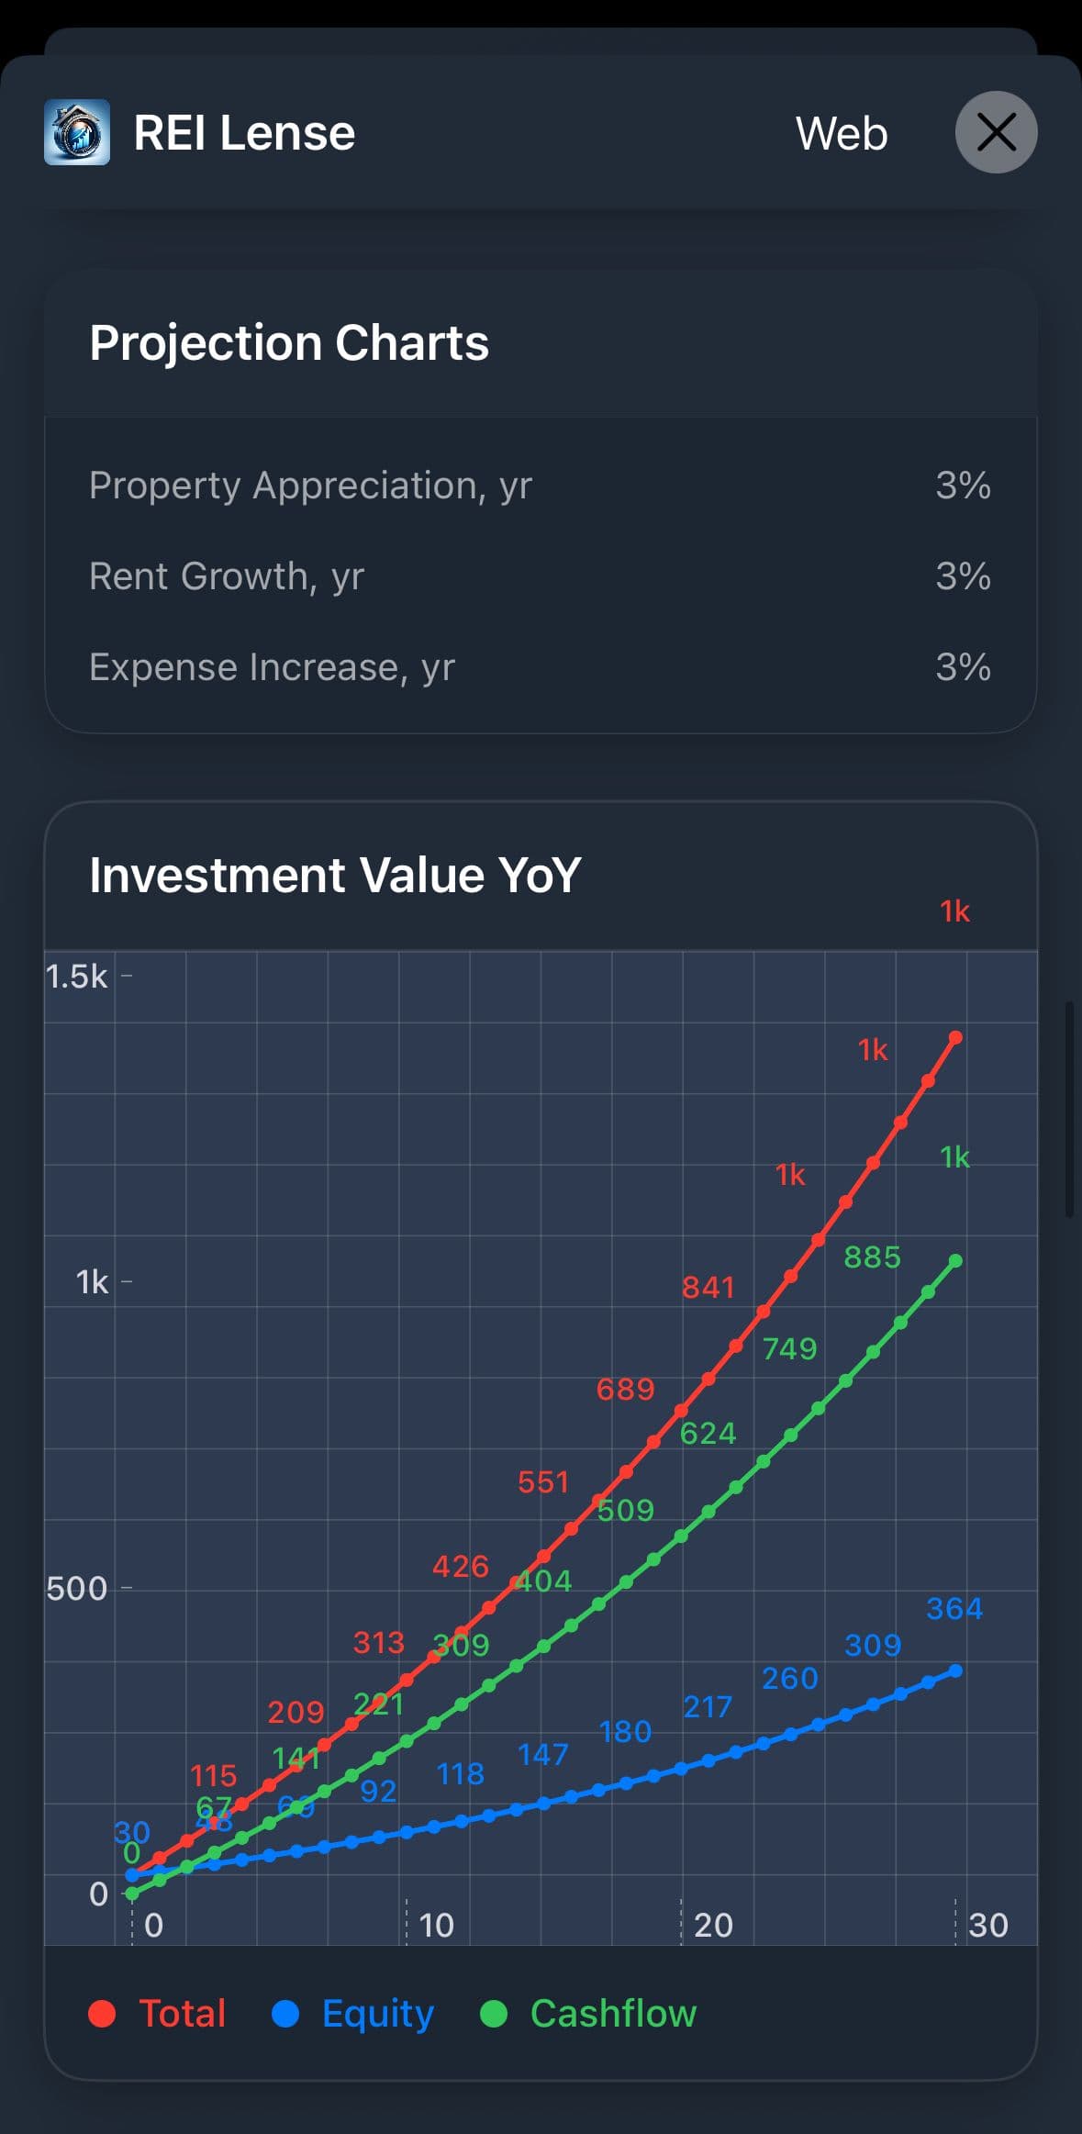Image resolution: width=1082 pixels, height=2134 pixels.
Task: Click the final red Total data point
Action: click(955, 1038)
